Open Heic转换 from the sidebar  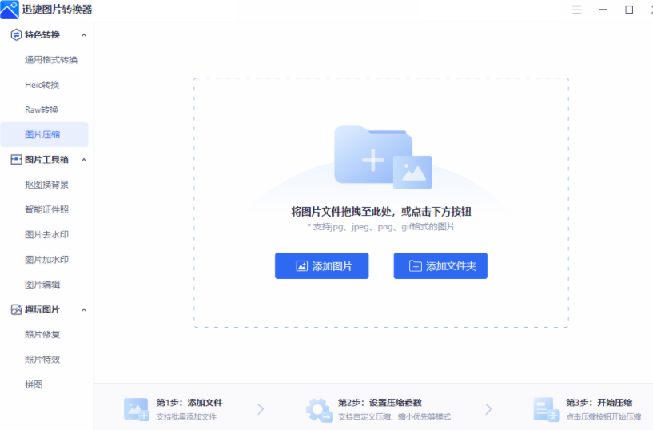(x=42, y=85)
